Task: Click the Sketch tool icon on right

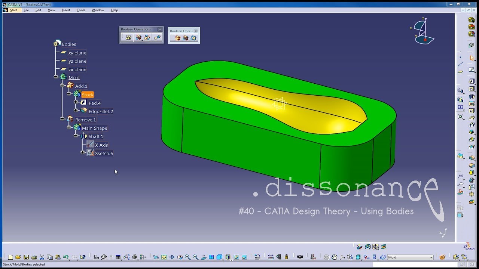Action: coord(472,69)
